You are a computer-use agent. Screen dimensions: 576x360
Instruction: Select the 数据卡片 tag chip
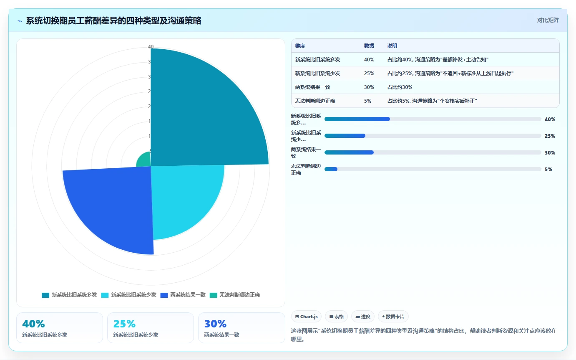(x=393, y=317)
